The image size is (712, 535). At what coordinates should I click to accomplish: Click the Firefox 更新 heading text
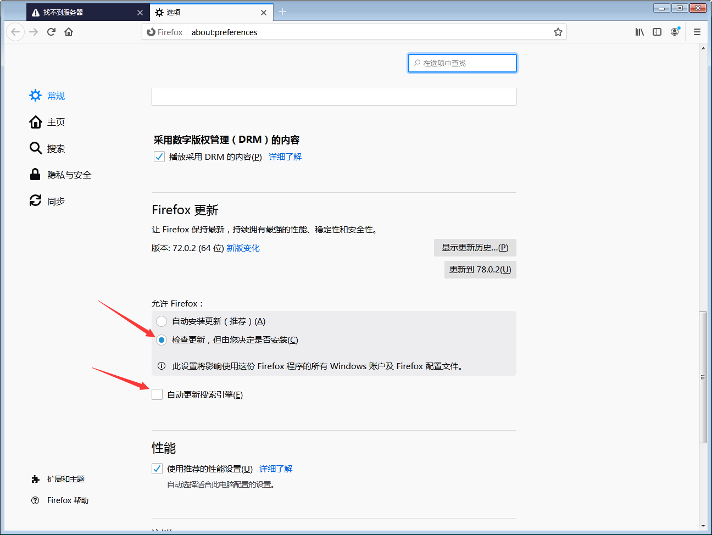(x=185, y=210)
